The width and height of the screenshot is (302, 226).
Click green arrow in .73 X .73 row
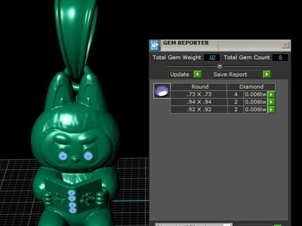(x=271, y=94)
